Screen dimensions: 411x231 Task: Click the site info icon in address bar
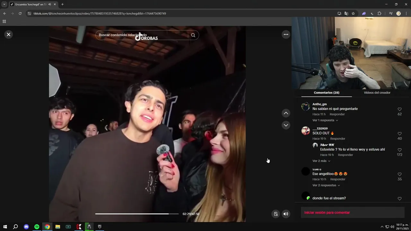[x=29, y=13]
